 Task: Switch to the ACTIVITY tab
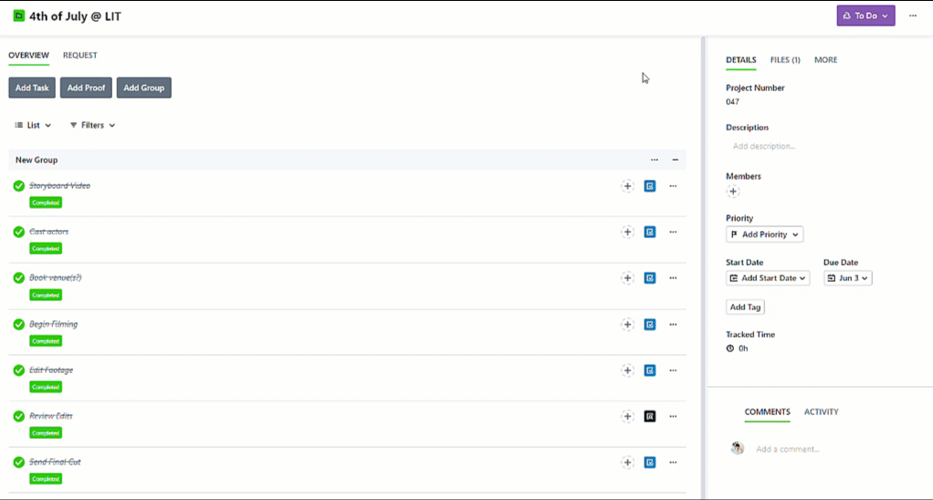click(821, 412)
